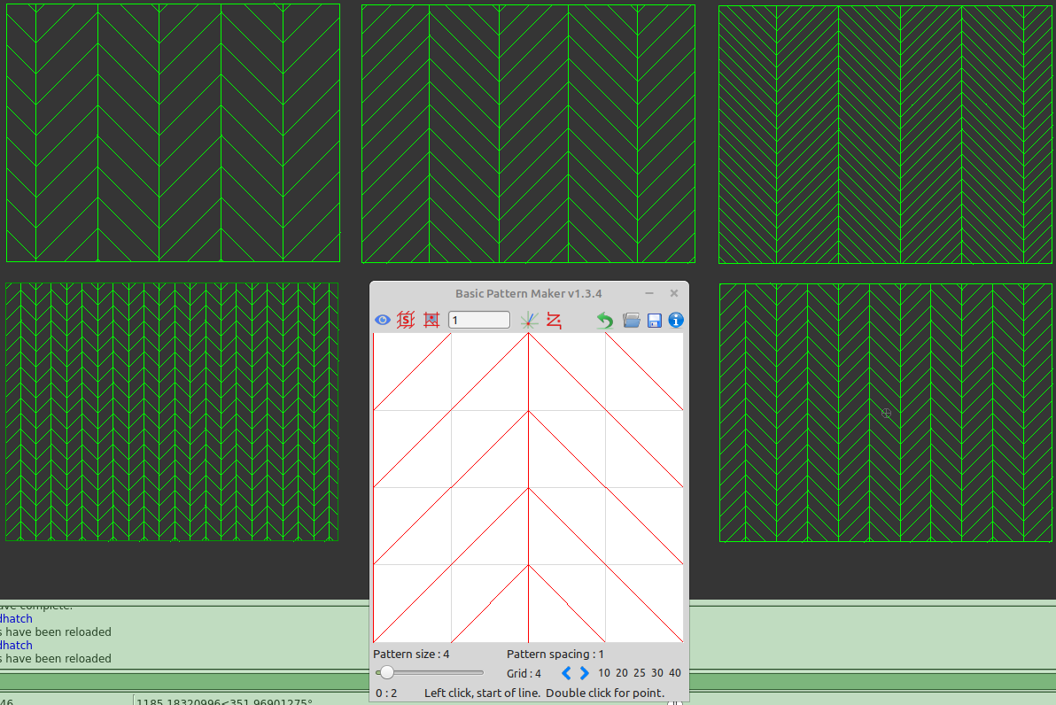The width and height of the screenshot is (1056, 705).
Task: Decrease grid with left blue chevron
Action: tap(567, 673)
